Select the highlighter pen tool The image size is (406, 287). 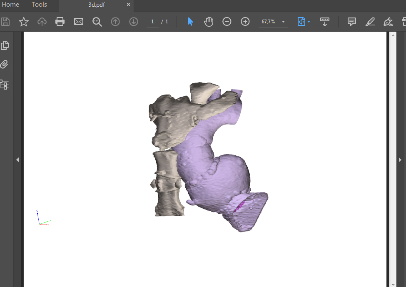coord(370,22)
